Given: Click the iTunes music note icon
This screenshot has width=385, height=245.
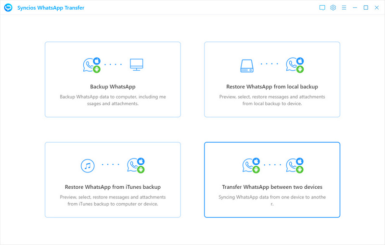Looking at the screenshot, I should pos(88,166).
